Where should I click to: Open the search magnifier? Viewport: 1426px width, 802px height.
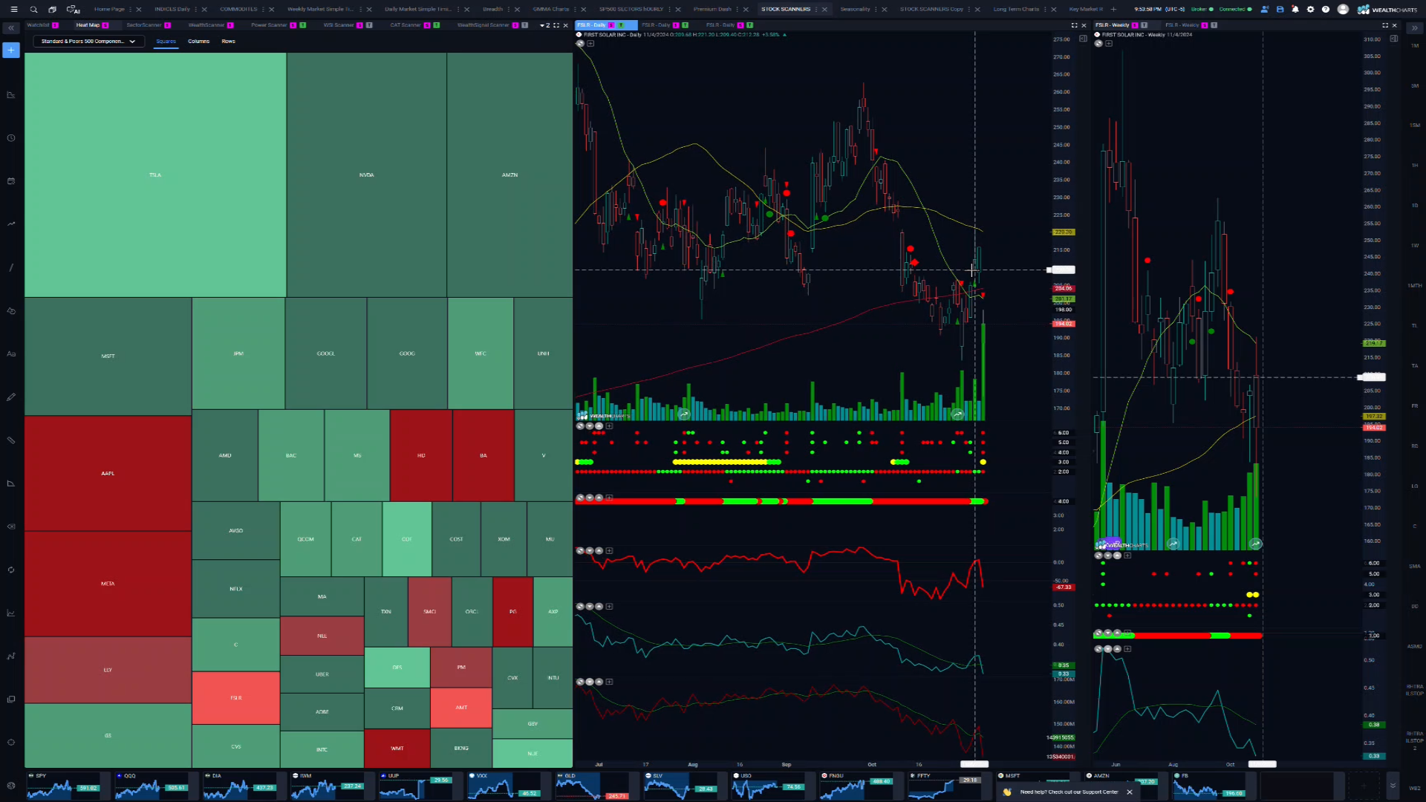click(x=33, y=10)
